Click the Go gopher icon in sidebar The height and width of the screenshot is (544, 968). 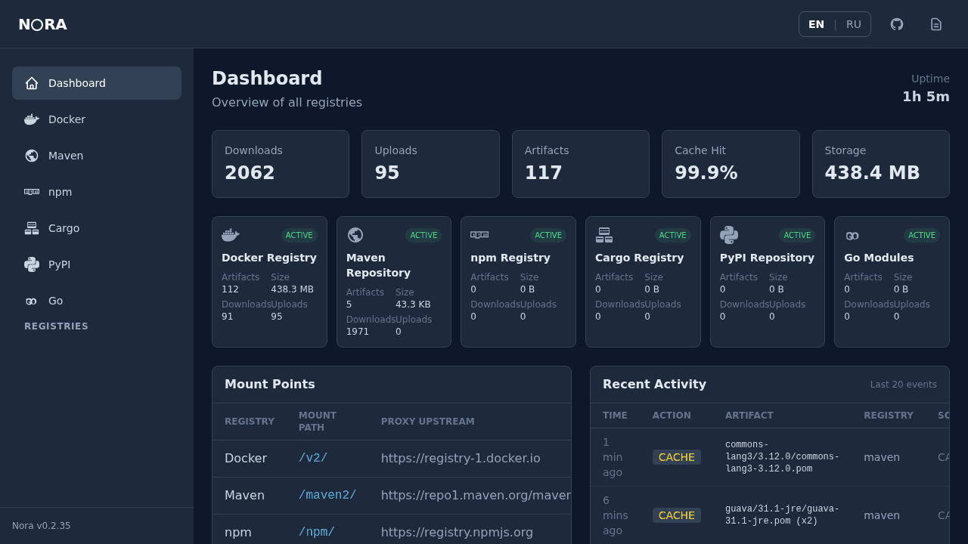(31, 301)
